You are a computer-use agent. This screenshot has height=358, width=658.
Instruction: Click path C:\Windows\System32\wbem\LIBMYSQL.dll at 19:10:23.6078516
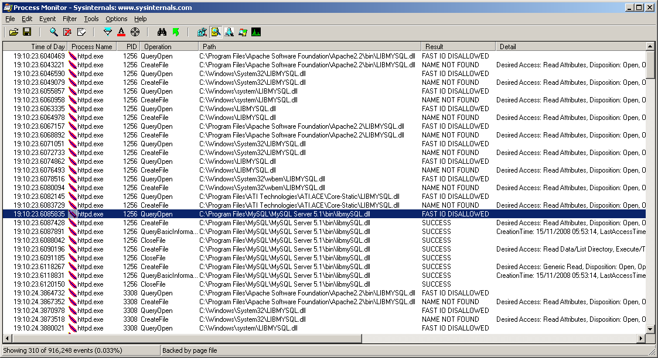pos(262,179)
